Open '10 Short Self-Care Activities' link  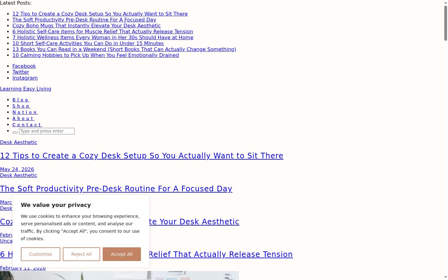point(88,43)
